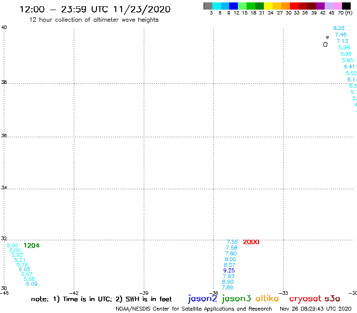
Task: Click the larger island outline on the map
Action: pos(325,44)
